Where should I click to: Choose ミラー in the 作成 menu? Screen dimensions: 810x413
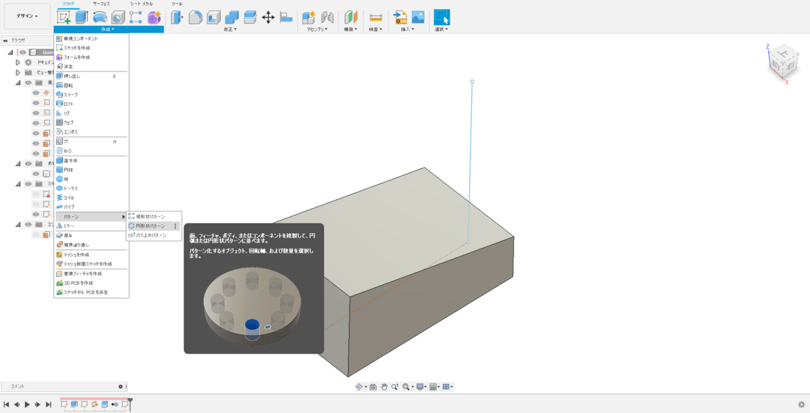[92, 226]
